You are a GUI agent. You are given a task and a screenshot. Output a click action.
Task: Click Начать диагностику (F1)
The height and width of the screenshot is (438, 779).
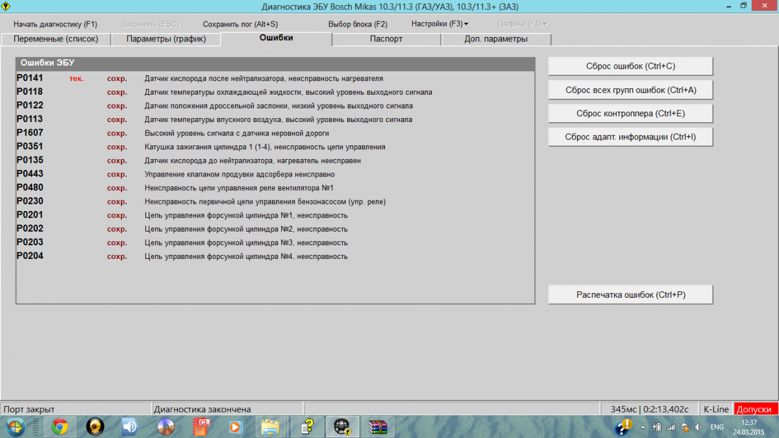coord(55,24)
